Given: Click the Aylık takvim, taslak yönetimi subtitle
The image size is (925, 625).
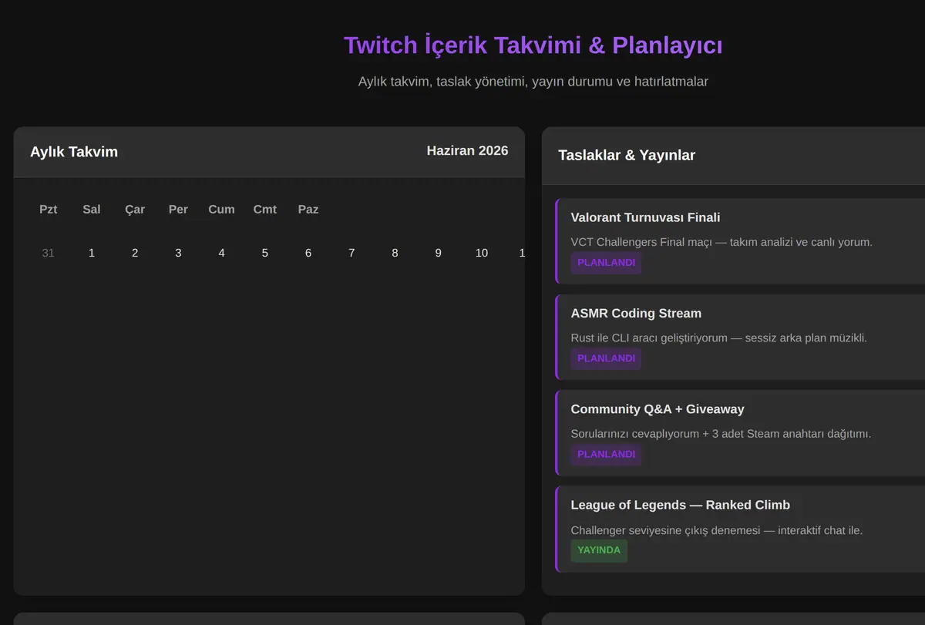Looking at the screenshot, I should click(x=533, y=81).
